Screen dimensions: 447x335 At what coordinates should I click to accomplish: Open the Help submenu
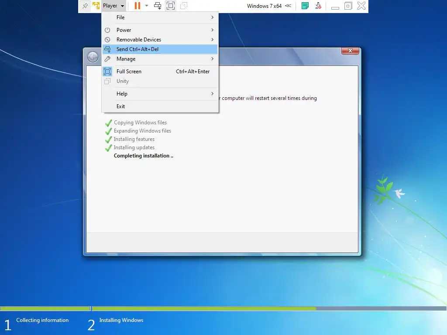point(160,94)
